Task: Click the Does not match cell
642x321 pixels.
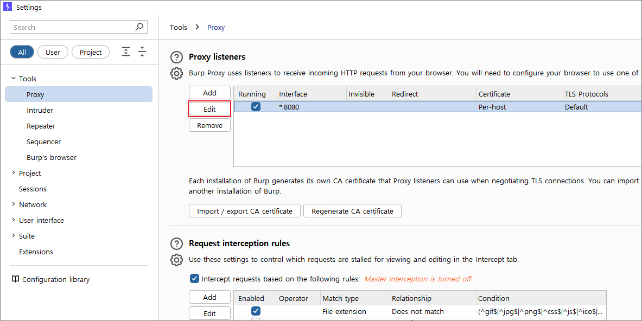Action: coord(433,311)
